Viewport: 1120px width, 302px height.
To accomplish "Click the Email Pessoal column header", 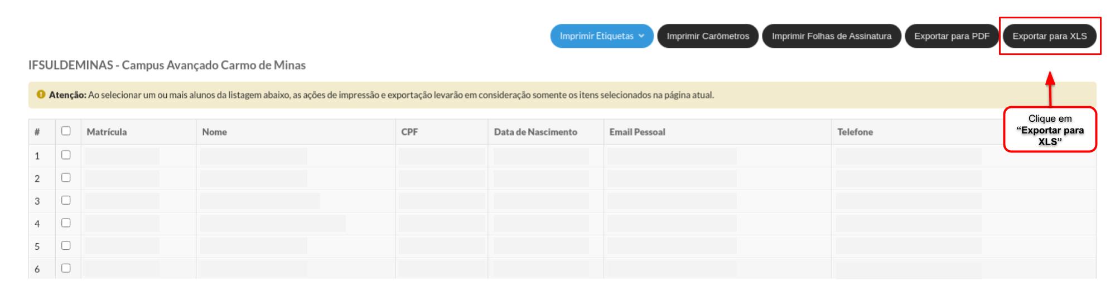I will pyautogui.click(x=637, y=132).
